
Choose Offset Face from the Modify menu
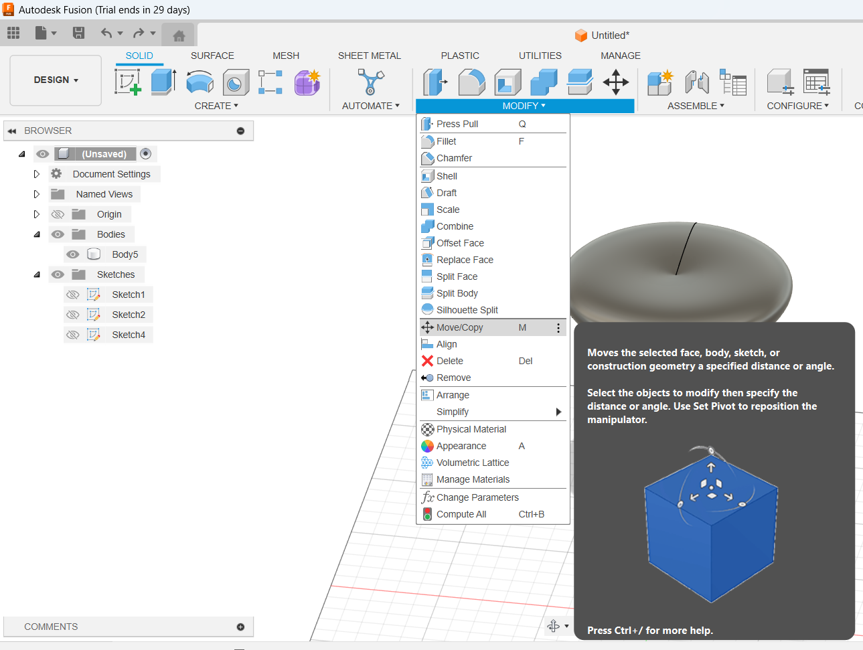(x=493, y=243)
